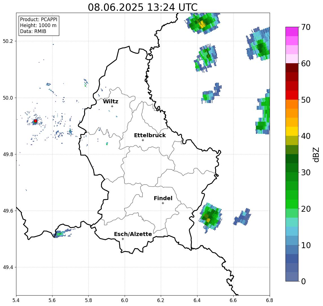323x306 pixels.
Task: Click the 50 tick label on colorbar
Action: (x=306, y=100)
